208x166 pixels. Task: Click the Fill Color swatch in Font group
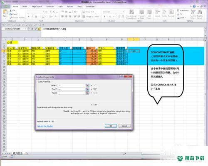(x=51, y=17)
